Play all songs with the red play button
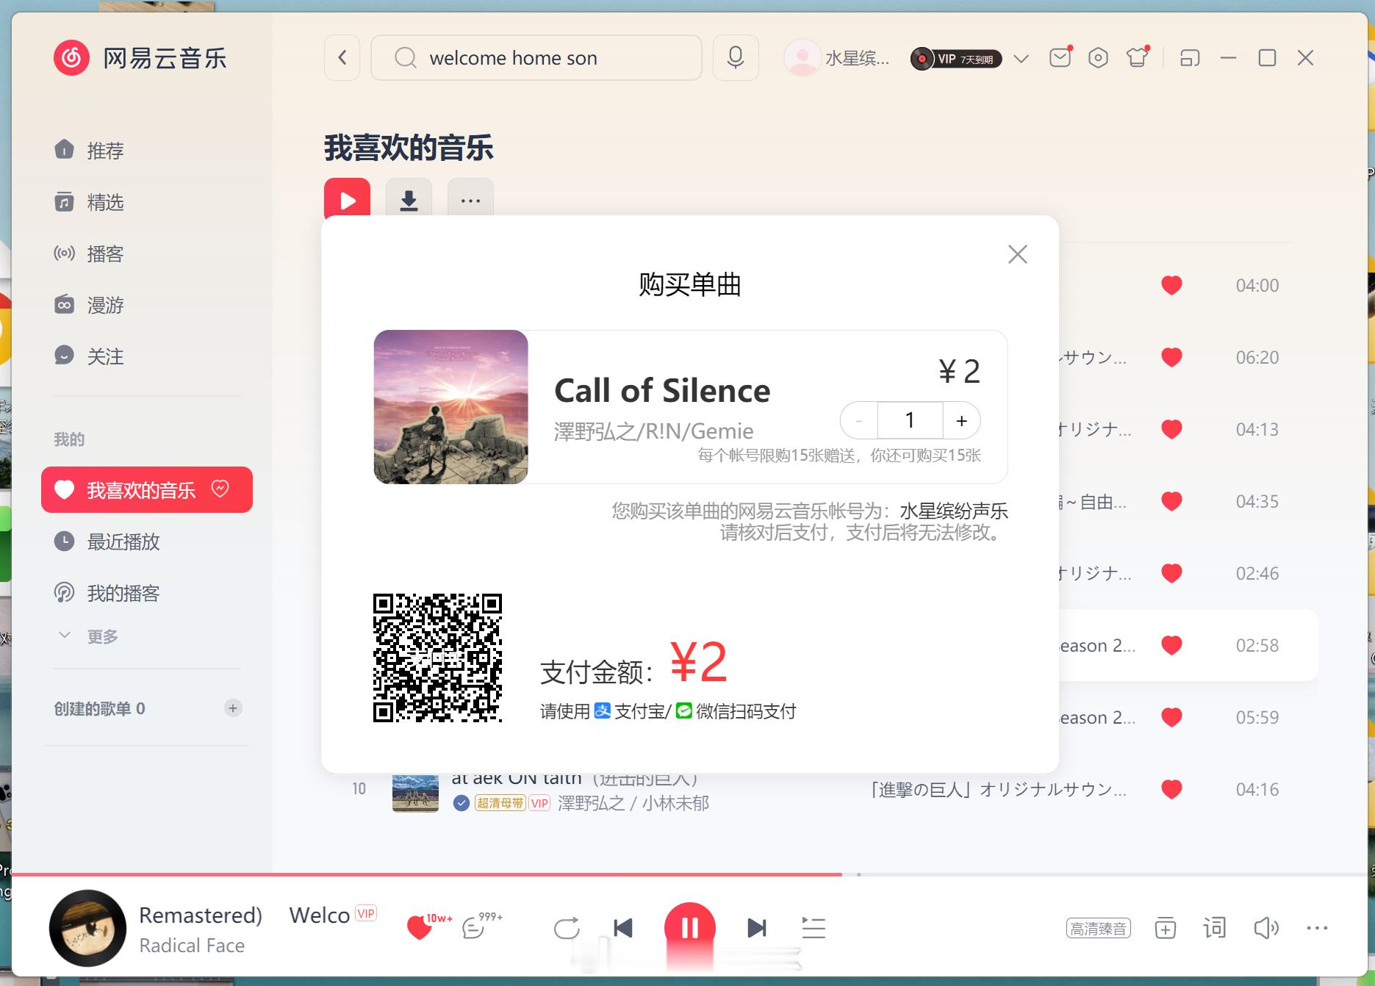1375x986 pixels. [x=347, y=200]
